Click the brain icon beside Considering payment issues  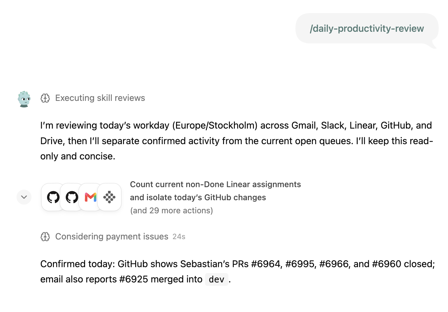tap(45, 237)
